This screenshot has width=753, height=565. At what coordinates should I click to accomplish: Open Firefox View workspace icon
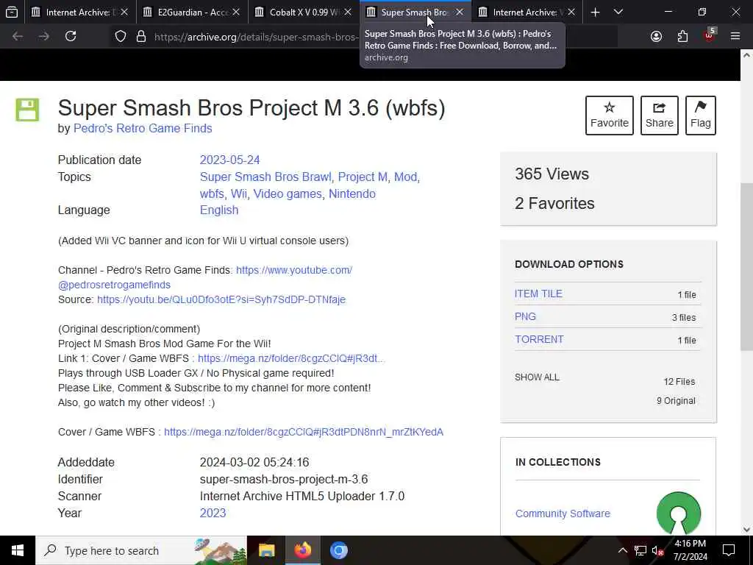coord(12,12)
